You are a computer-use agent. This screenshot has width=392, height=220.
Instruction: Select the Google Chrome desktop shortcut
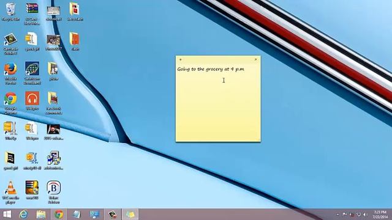(x=10, y=103)
